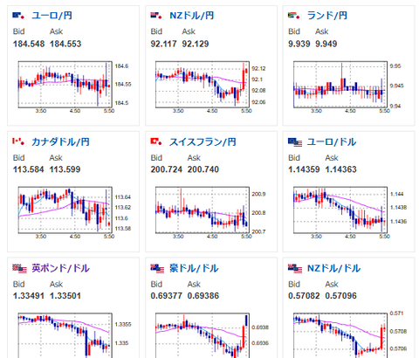Viewport: 419px width, 358px height.
Task: Open the ランド/円 pair link
Action: 327,16
